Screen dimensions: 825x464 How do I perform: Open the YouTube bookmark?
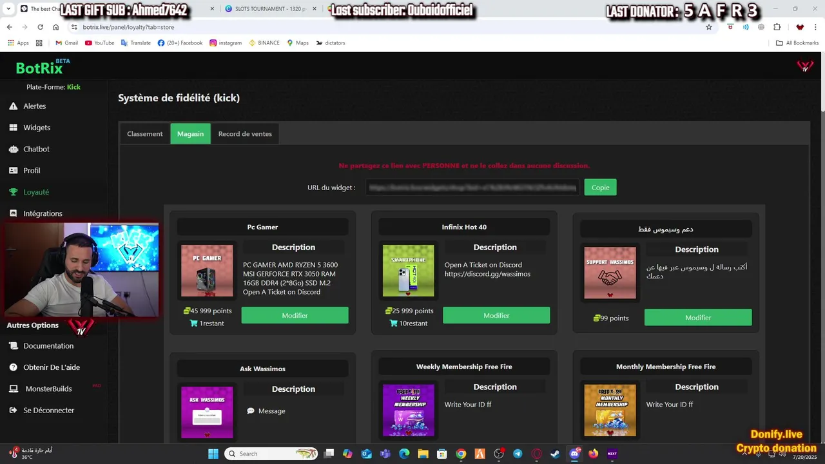click(99, 43)
